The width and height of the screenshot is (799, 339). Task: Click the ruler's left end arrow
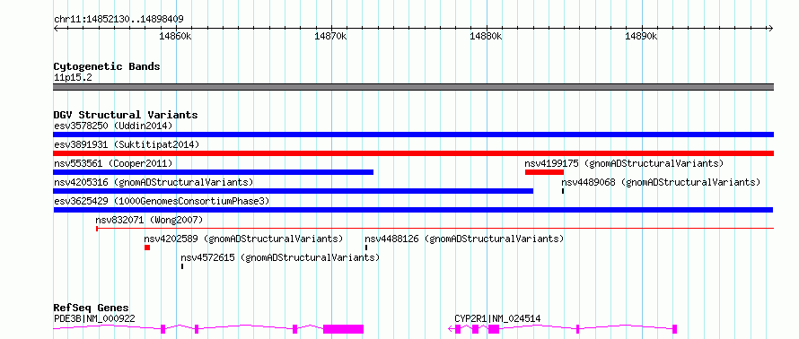(x=56, y=28)
